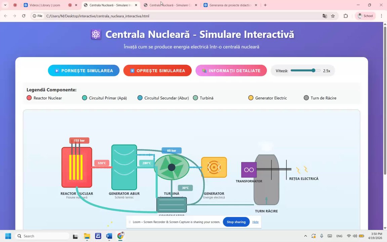Viewport: 387px width, 242px height.
Task: Switch to Generarea de proiecte didactice tab
Action: point(230,5)
